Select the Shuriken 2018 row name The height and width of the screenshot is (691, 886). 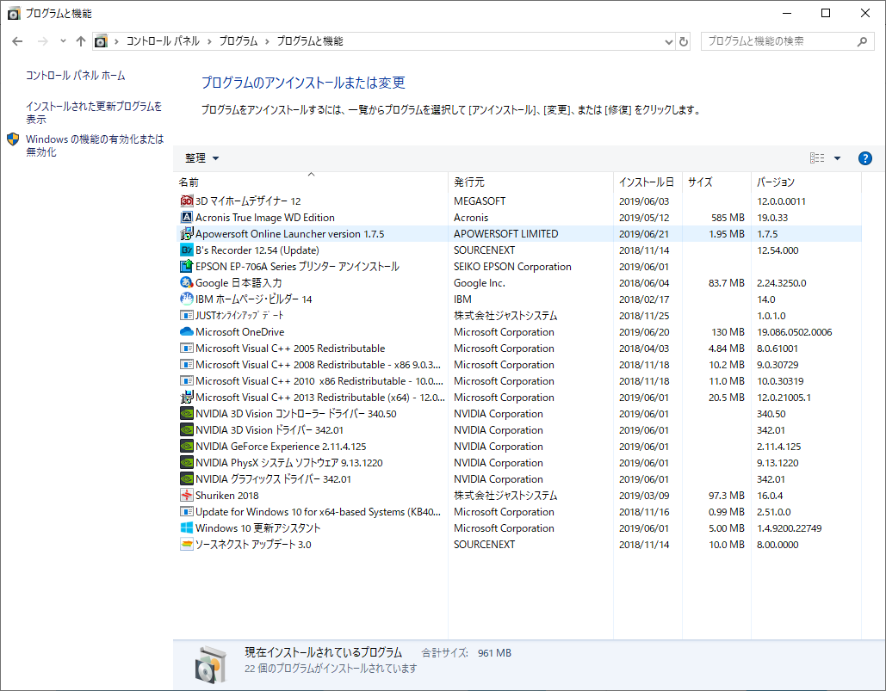click(226, 496)
